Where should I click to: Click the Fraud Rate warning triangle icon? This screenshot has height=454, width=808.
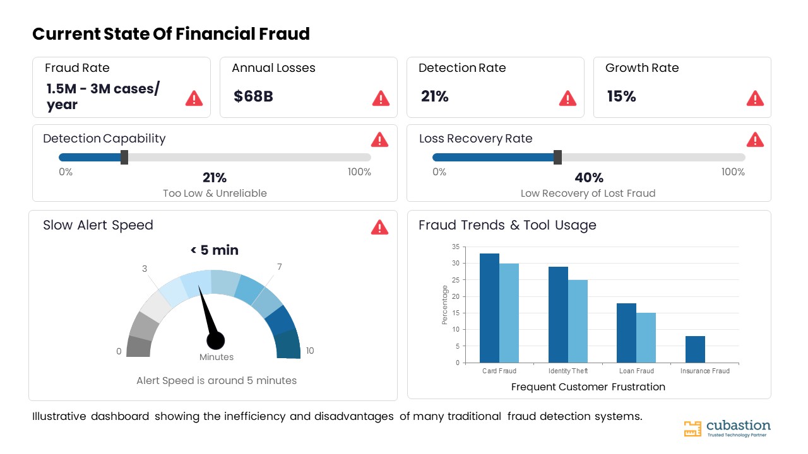coord(194,98)
